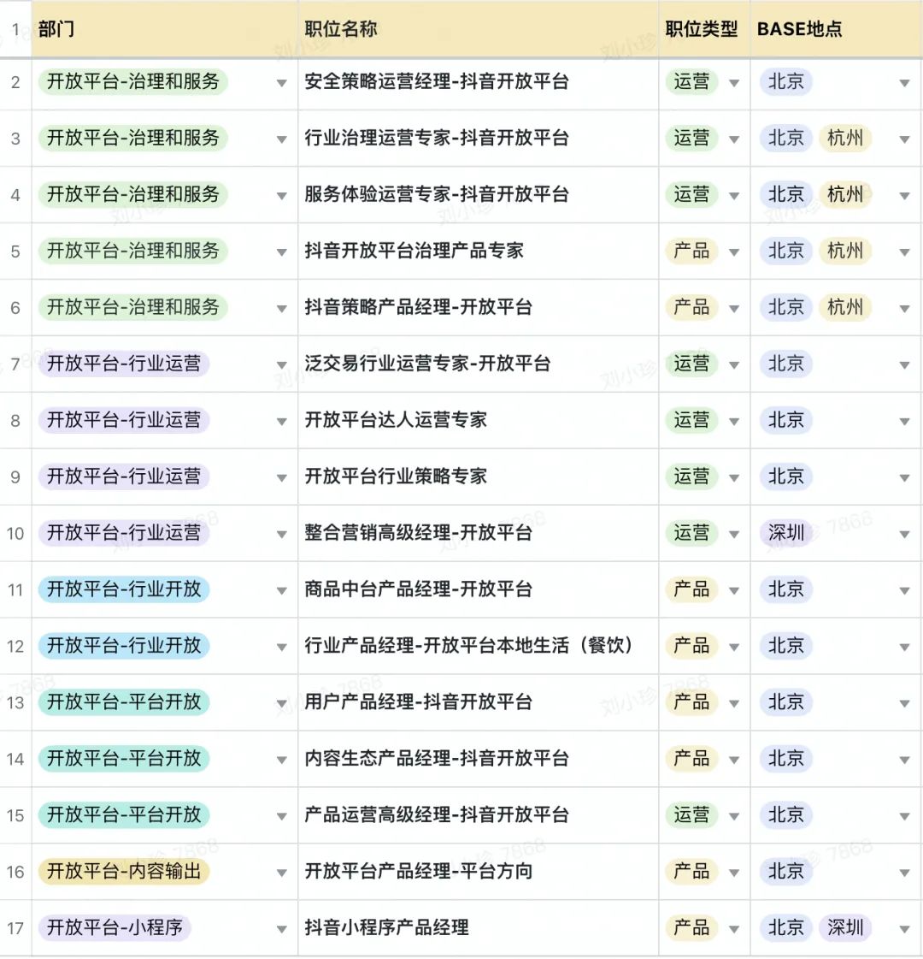Image resolution: width=923 pixels, height=959 pixels.
Task: Expand the 职位类型 dropdown arrow in row 5
Action: [733, 252]
